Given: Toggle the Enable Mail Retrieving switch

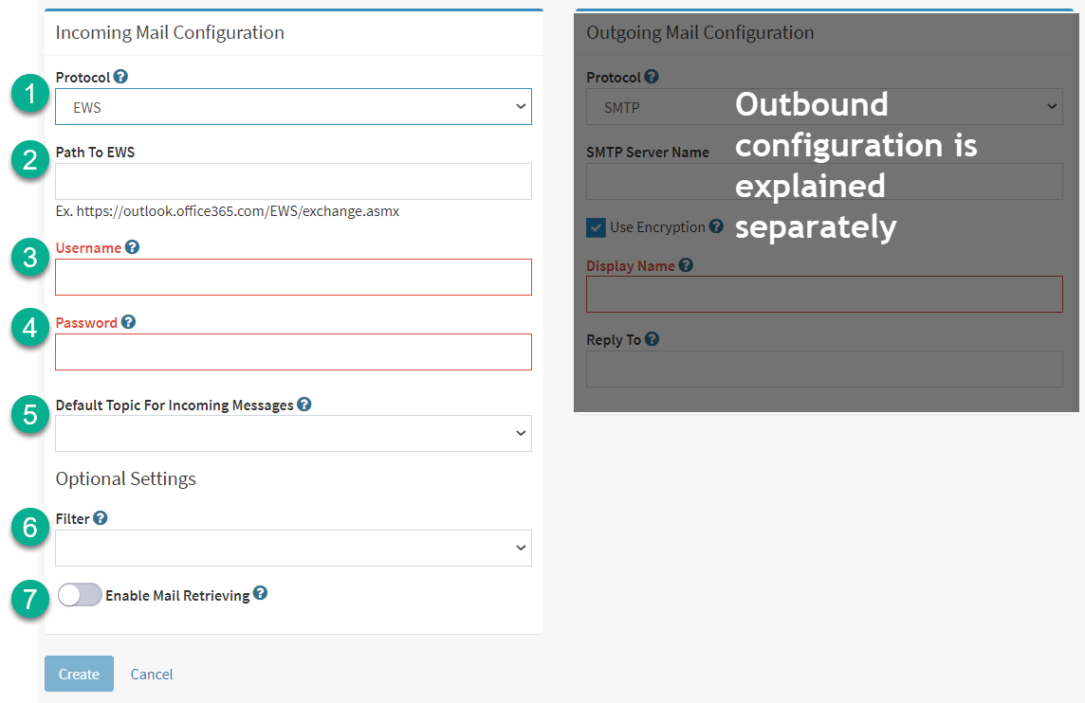Looking at the screenshot, I should coord(80,594).
